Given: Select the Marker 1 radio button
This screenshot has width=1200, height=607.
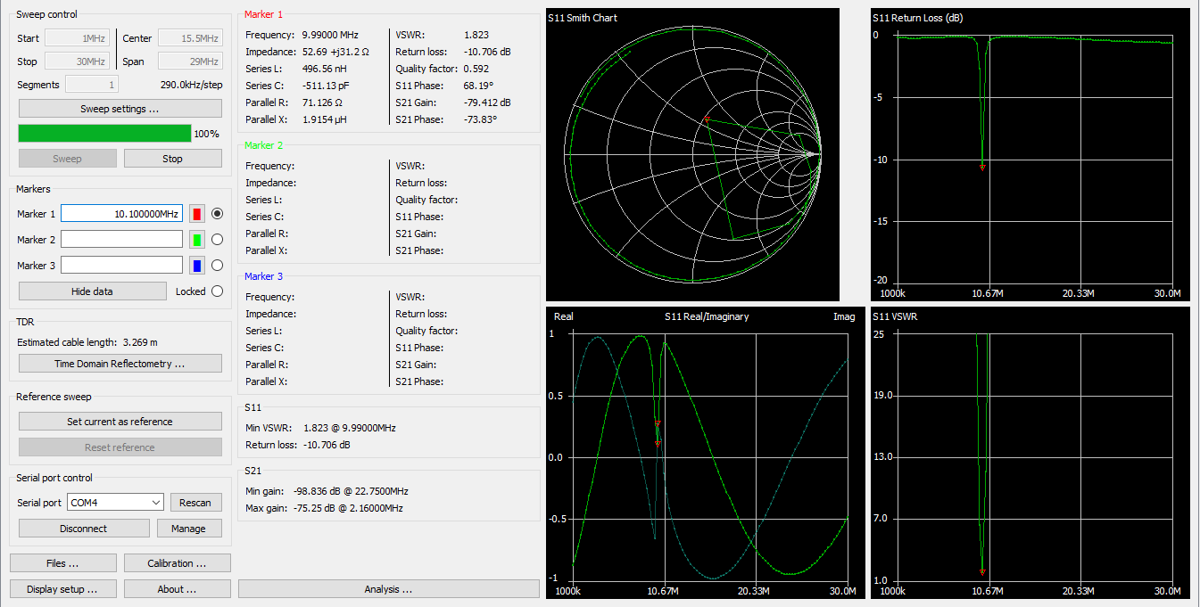Looking at the screenshot, I should click(217, 214).
